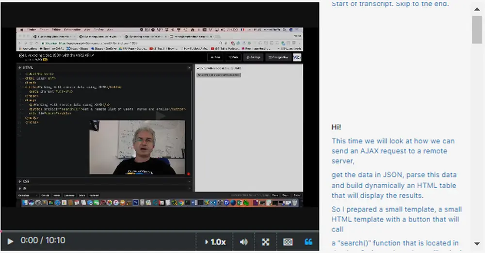485x253 pixels.
Task: Open the 1.0x playback speed menu
Action: tap(215, 242)
